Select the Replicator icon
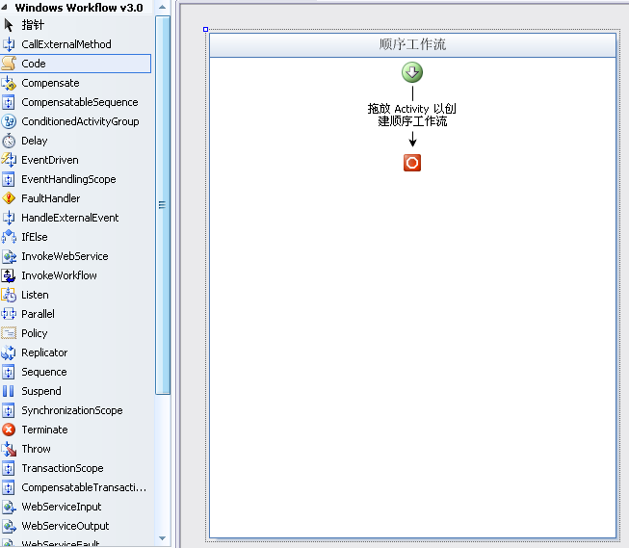This screenshot has height=548, width=629. pyautogui.click(x=9, y=352)
